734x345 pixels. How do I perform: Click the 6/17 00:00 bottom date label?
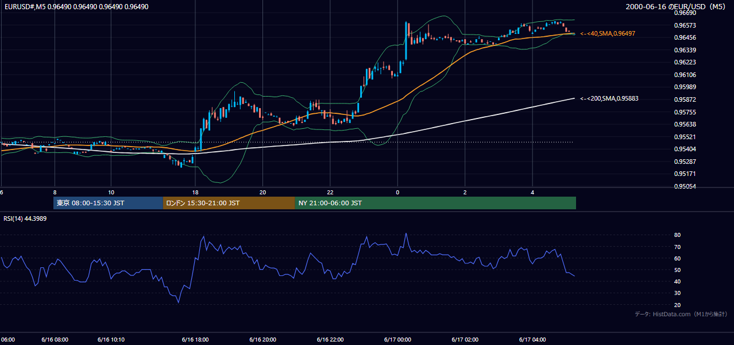coord(397,339)
